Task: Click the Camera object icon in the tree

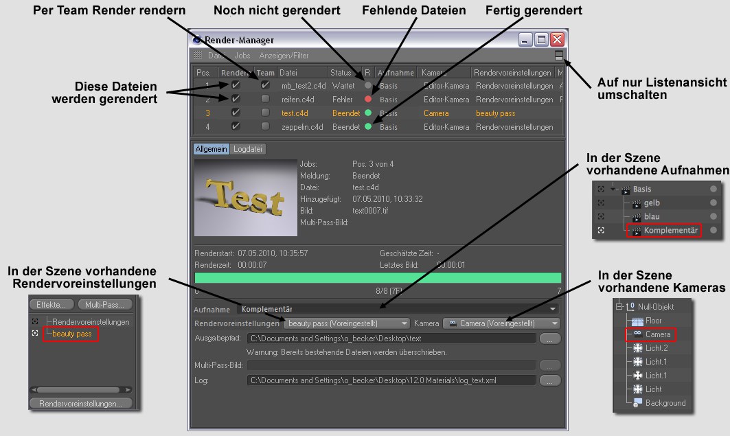Action: tap(637, 334)
